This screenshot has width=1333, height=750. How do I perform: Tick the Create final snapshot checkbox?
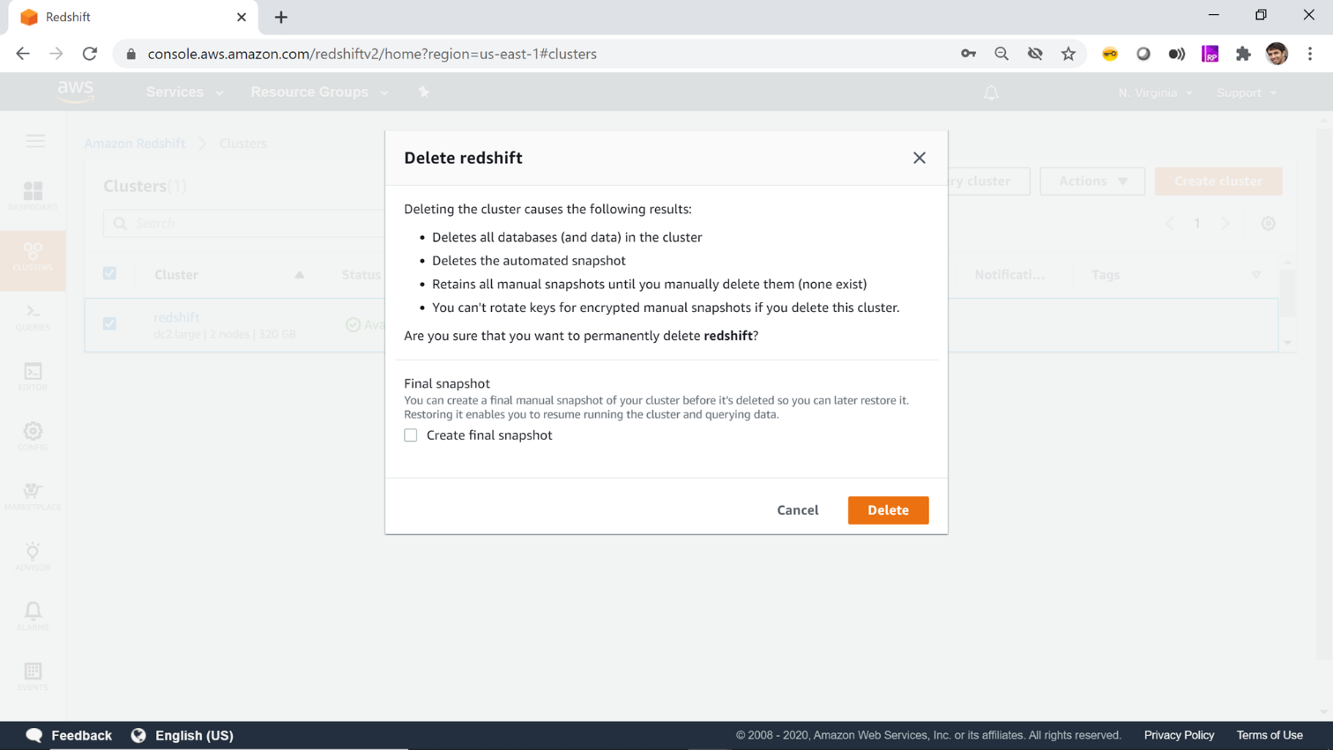pyautogui.click(x=411, y=435)
